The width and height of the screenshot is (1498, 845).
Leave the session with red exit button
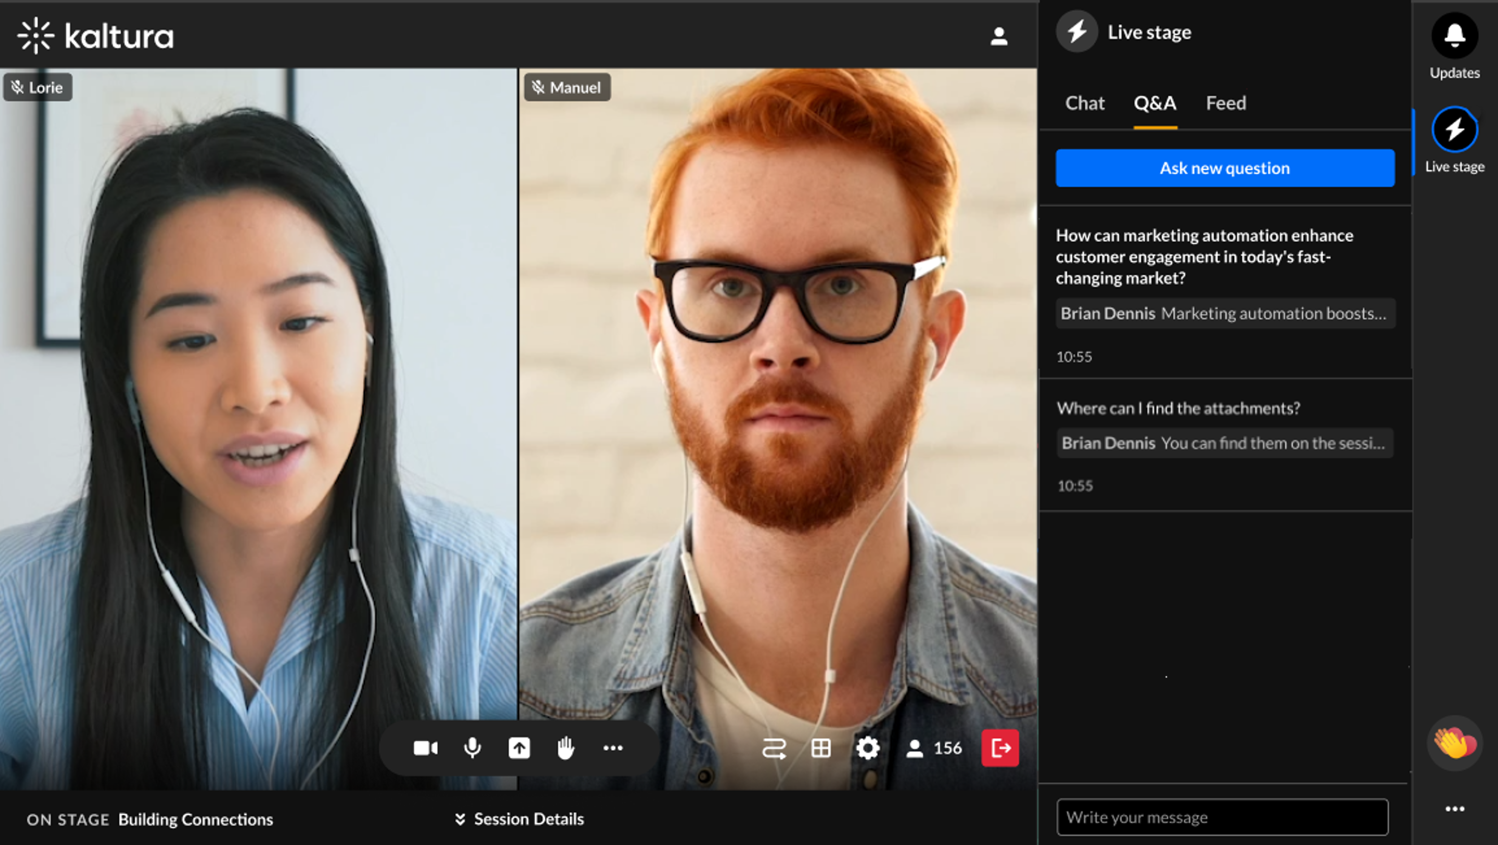[1000, 748]
